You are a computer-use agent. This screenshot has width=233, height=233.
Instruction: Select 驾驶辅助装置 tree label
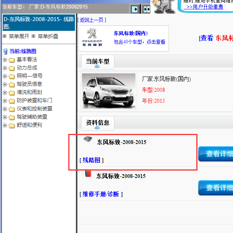[x=32, y=117]
